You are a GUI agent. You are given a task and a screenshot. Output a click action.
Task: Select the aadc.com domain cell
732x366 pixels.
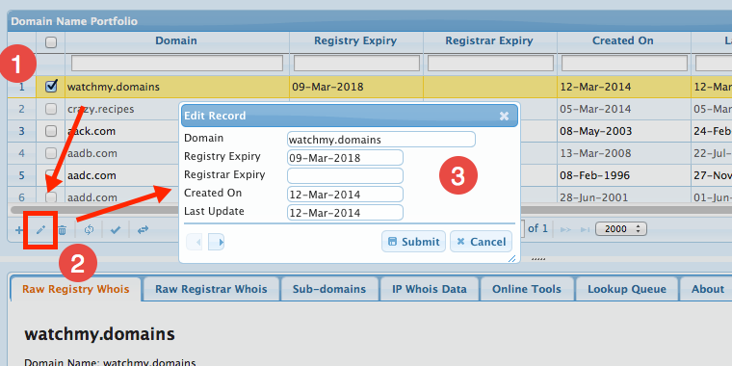tap(121, 175)
